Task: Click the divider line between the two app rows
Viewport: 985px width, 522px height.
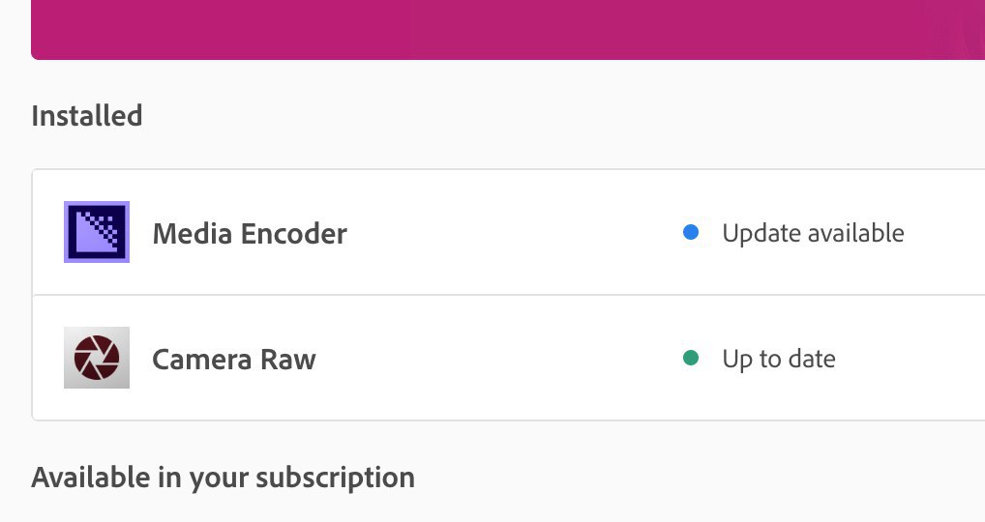Action: [508, 294]
